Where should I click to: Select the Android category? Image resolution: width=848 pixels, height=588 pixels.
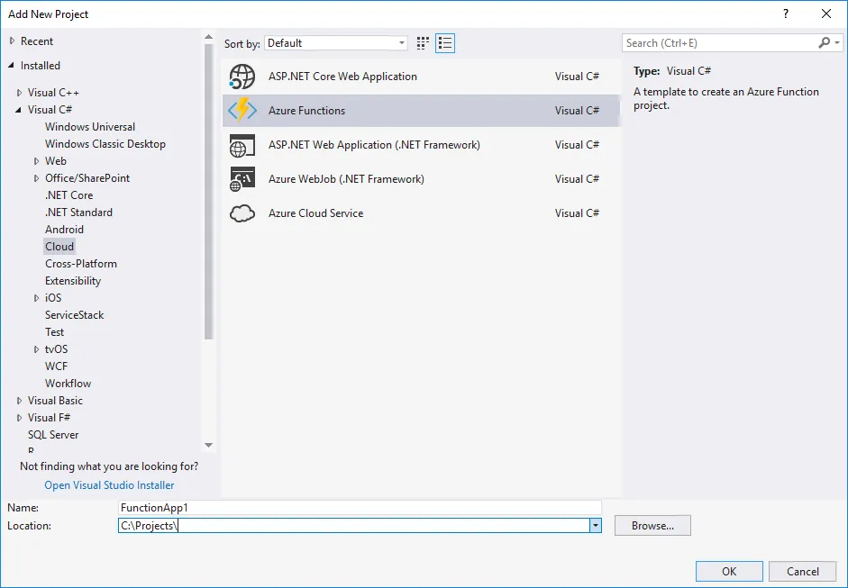pos(64,229)
